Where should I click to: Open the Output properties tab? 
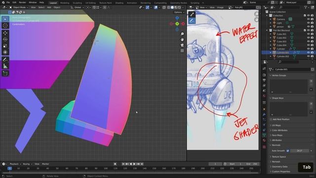pyautogui.click(x=264, y=80)
